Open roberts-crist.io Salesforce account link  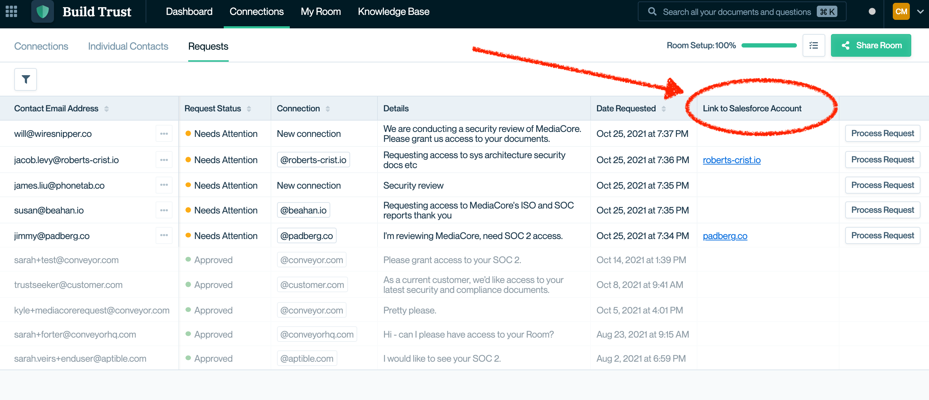pyautogui.click(x=732, y=160)
